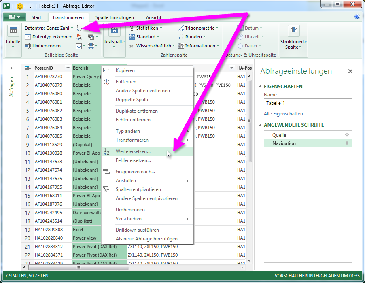This screenshot has width=365, height=283.
Task: Click the Bereich column header
Action: (x=87, y=68)
